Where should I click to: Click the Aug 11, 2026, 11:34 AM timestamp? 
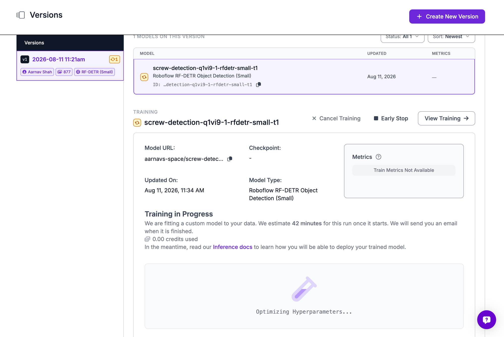[174, 191]
